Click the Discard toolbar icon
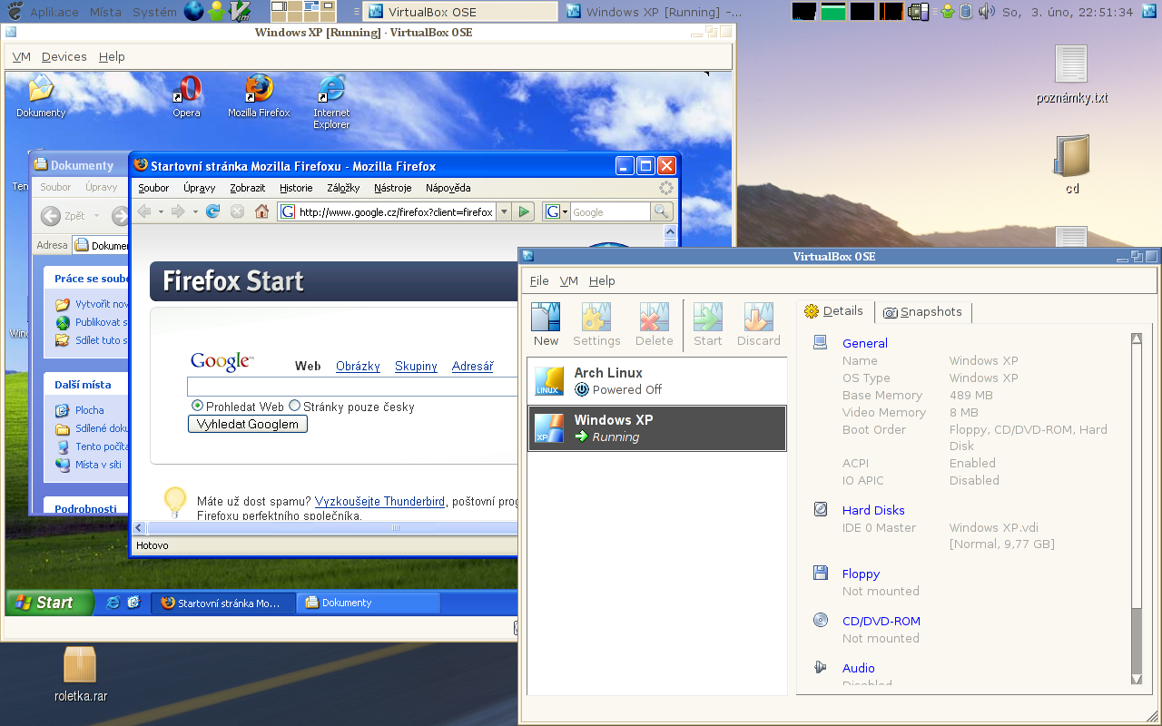Image resolution: width=1162 pixels, height=726 pixels. (758, 325)
